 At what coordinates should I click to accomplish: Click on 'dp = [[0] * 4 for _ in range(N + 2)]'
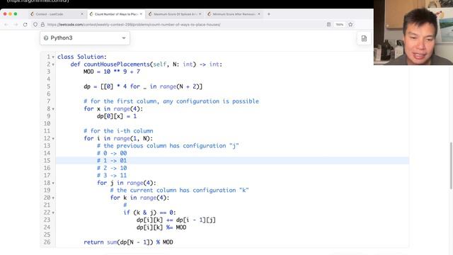point(143,86)
